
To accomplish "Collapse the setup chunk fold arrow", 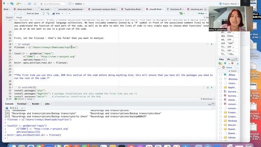I will coord(12,45).
